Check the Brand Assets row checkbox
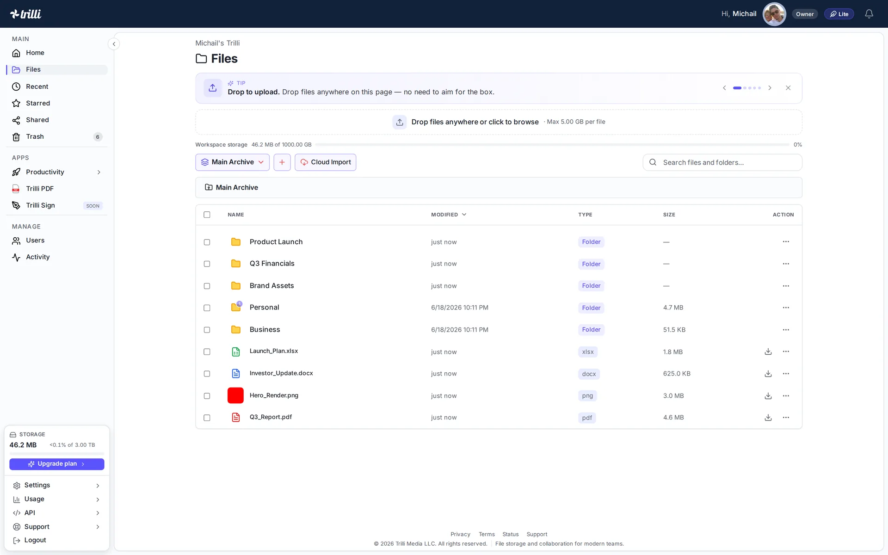This screenshot has width=888, height=555. [x=207, y=286]
